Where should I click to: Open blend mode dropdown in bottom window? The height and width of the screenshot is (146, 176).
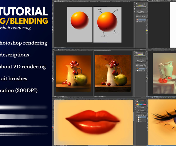point(139,114)
